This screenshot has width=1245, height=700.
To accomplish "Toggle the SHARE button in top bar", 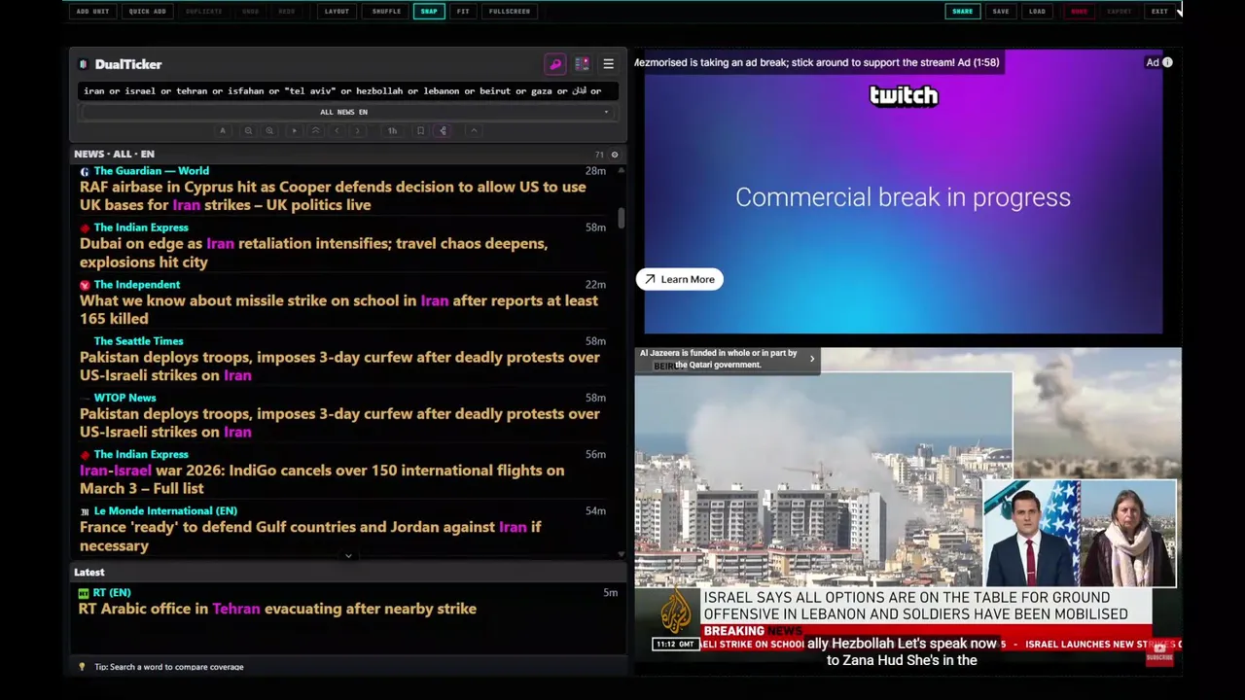I will pyautogui.click(x=962, y=12).
